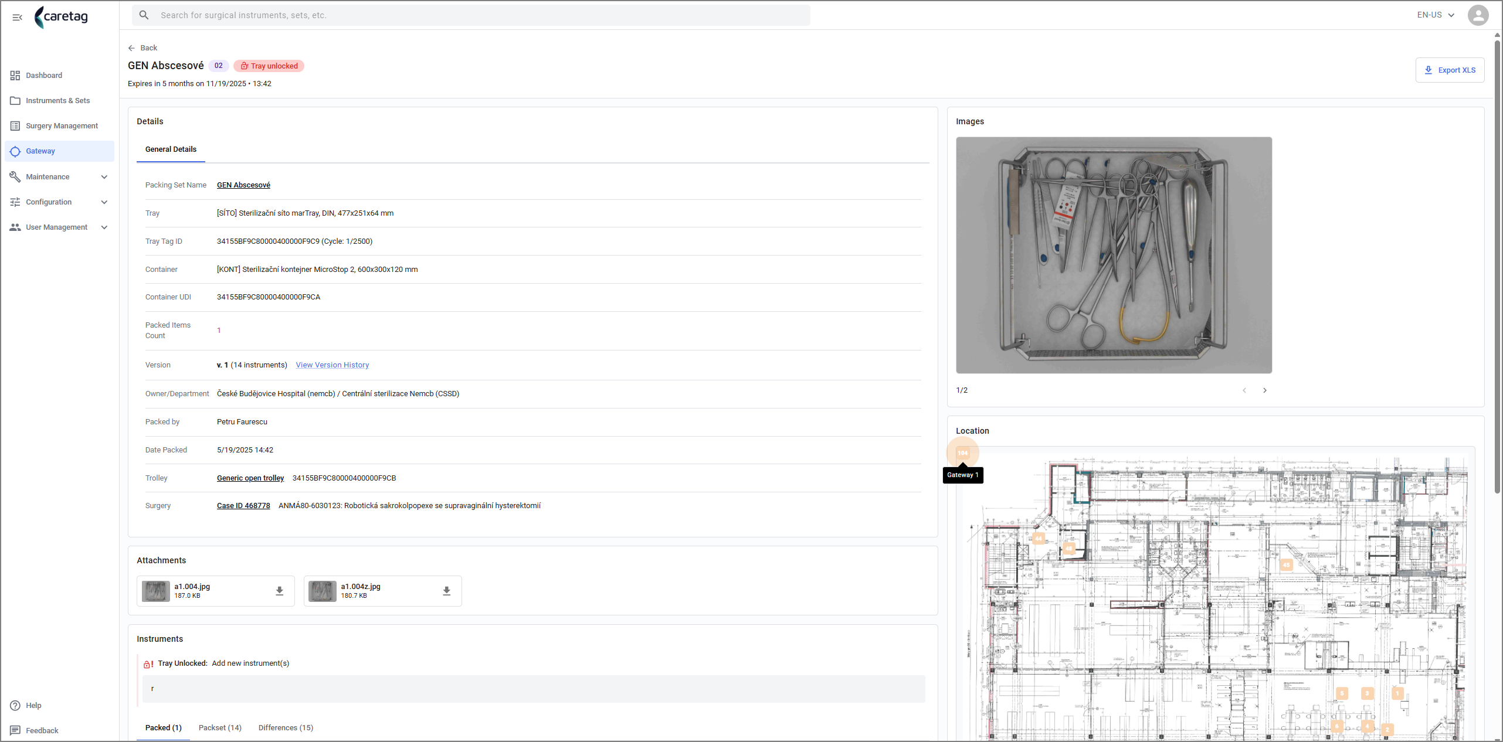
Task: Expand the User Management menu
Action: (59, 227)
